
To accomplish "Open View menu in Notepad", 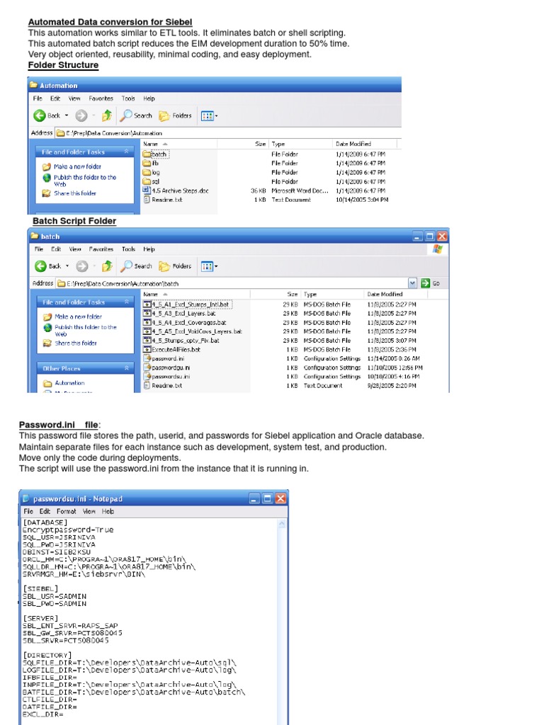I will (89, 511).
